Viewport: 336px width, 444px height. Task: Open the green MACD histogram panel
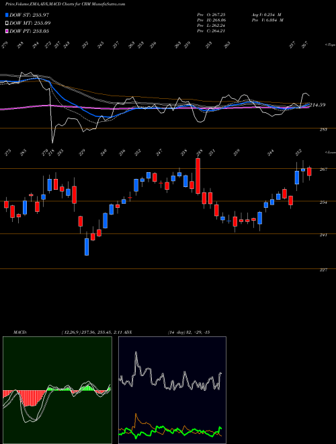(57, 390)
